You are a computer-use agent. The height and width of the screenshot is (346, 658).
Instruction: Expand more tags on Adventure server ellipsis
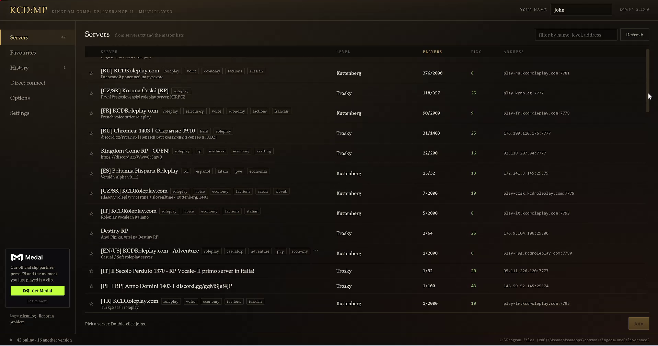[x=316, y=251]
